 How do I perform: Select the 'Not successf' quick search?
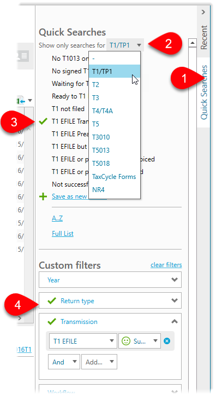tap(70, 184)
